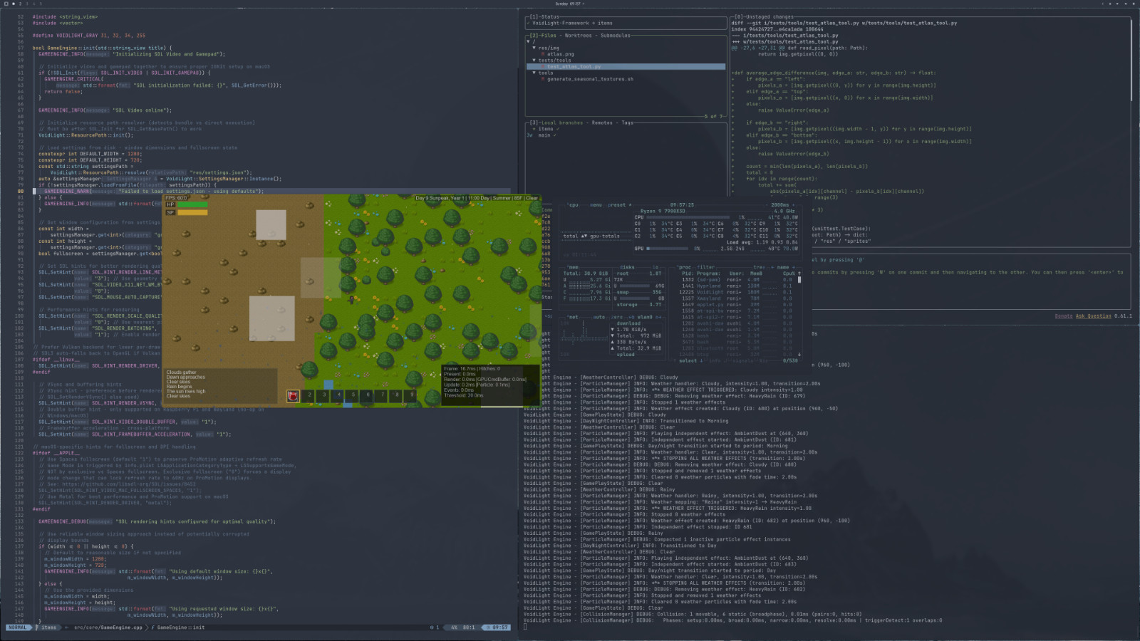This screenshot has width=1140, height=641.
Task: Switch network interface wlan0 in btop
Action: [645, 317]
